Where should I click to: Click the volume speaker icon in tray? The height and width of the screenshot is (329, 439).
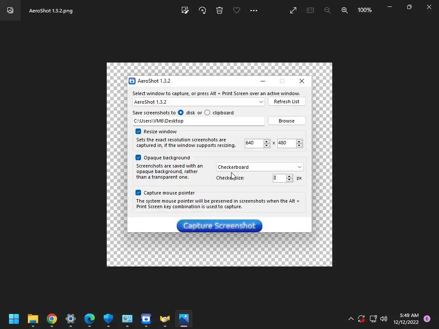click(x=384, y=319)
